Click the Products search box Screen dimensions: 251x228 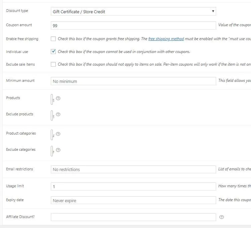(x=52, y=99)
